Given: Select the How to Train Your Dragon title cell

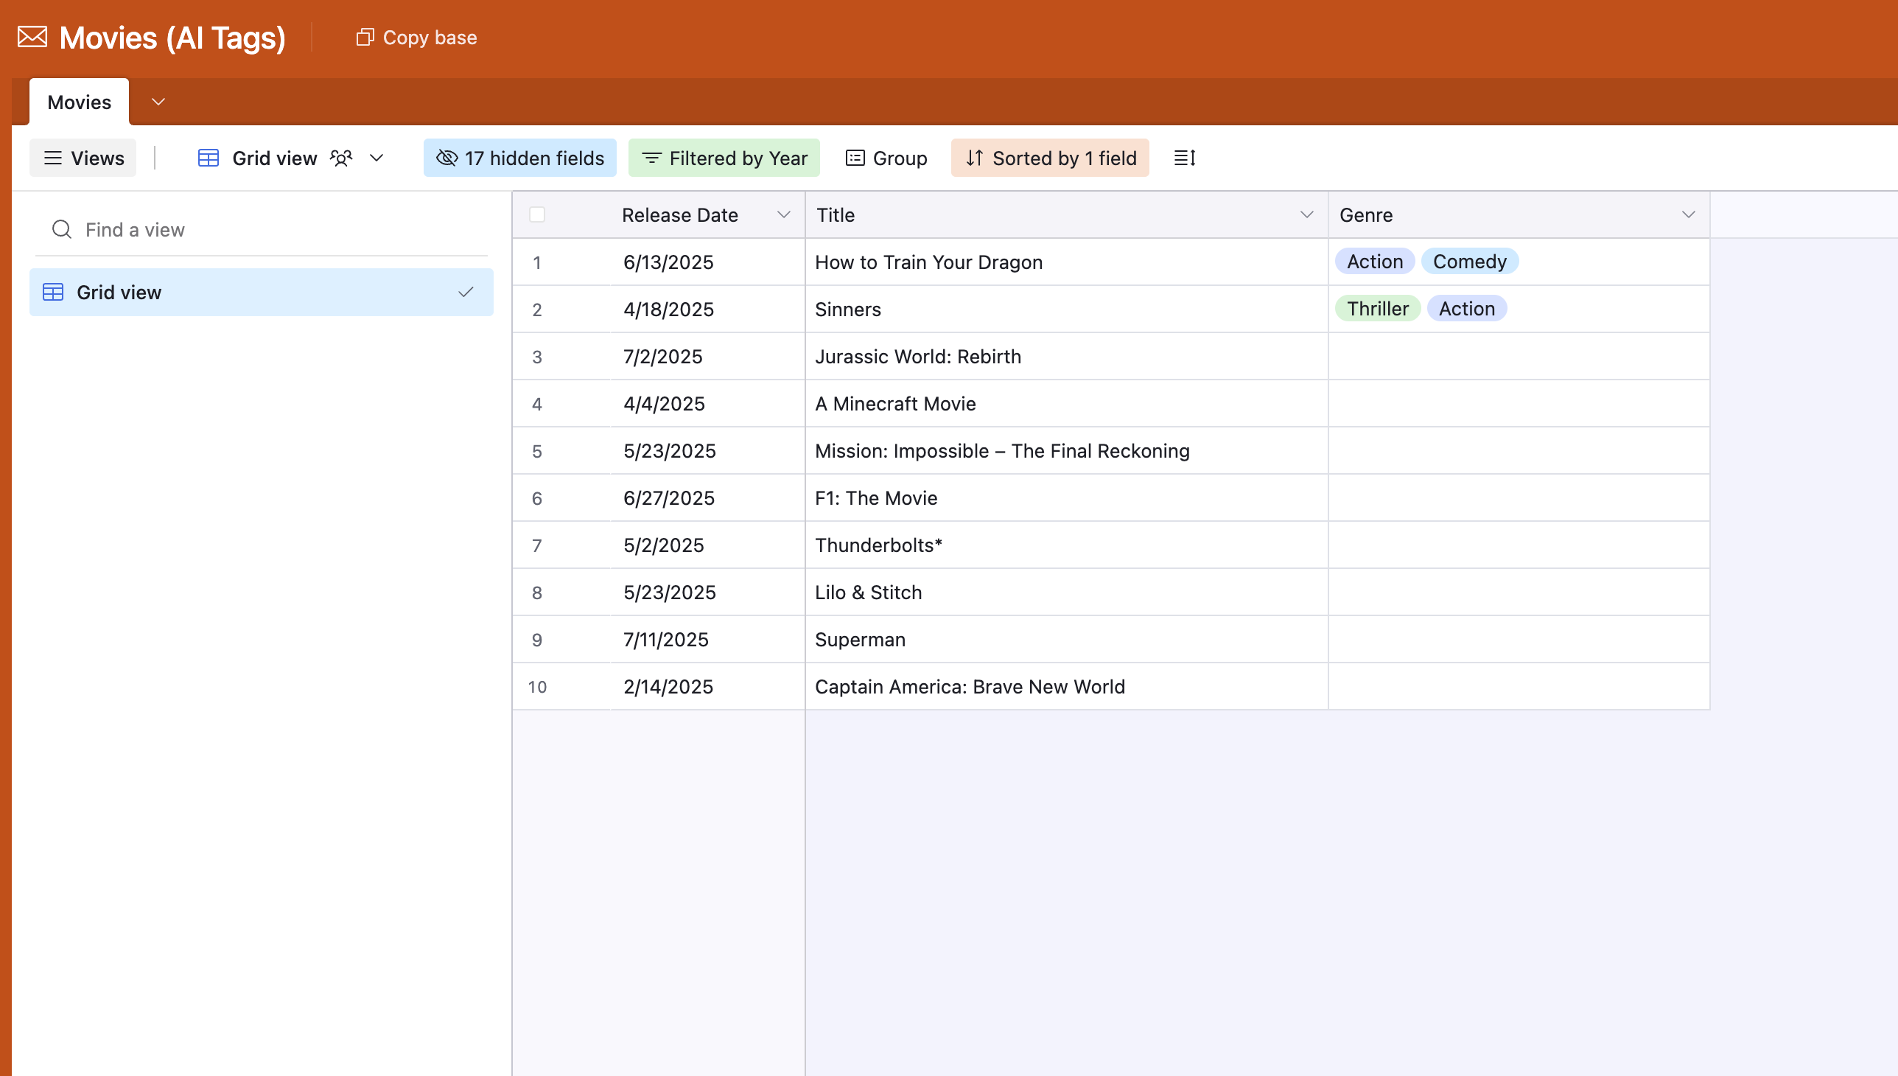Looking at the screenshot, I should pos(1067,262).
